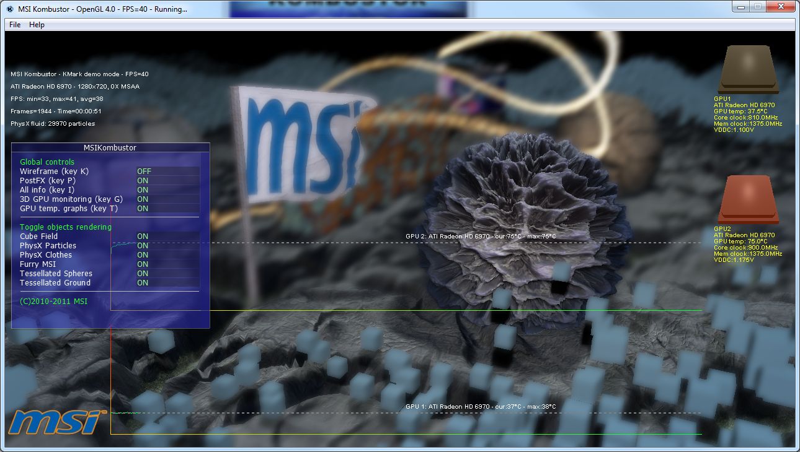Click 'Frames=1944 - Time=00:00:51' text
This screenshot has width=800, height=452.
tap(56, 111)
